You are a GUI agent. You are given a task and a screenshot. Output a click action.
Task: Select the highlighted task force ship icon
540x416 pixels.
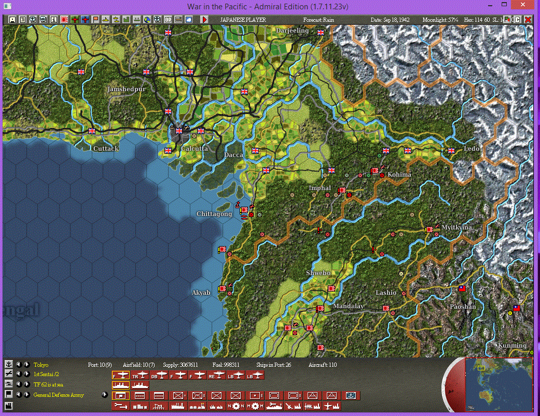pos(120,385)
